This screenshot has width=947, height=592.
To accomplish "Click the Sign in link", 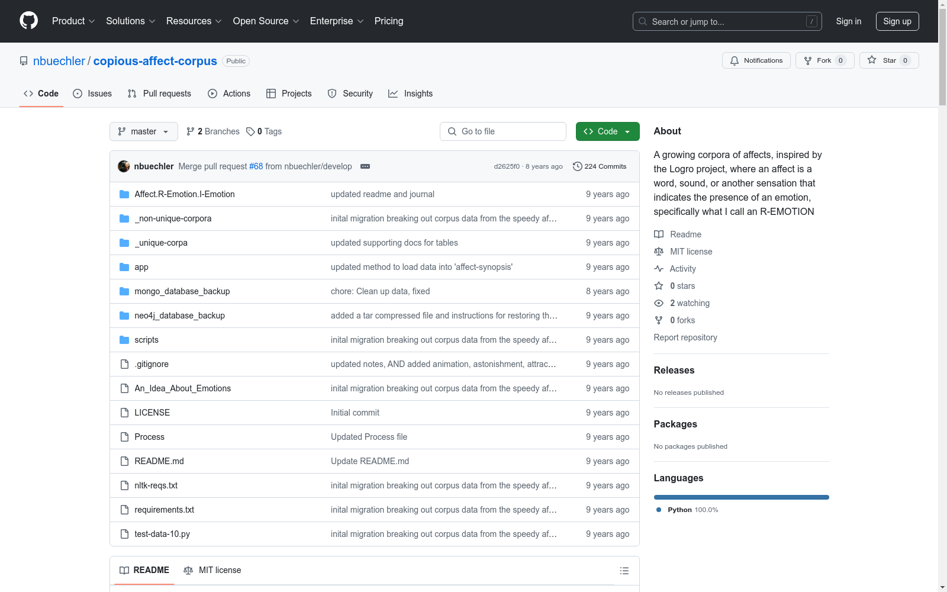I will point(849,21).
